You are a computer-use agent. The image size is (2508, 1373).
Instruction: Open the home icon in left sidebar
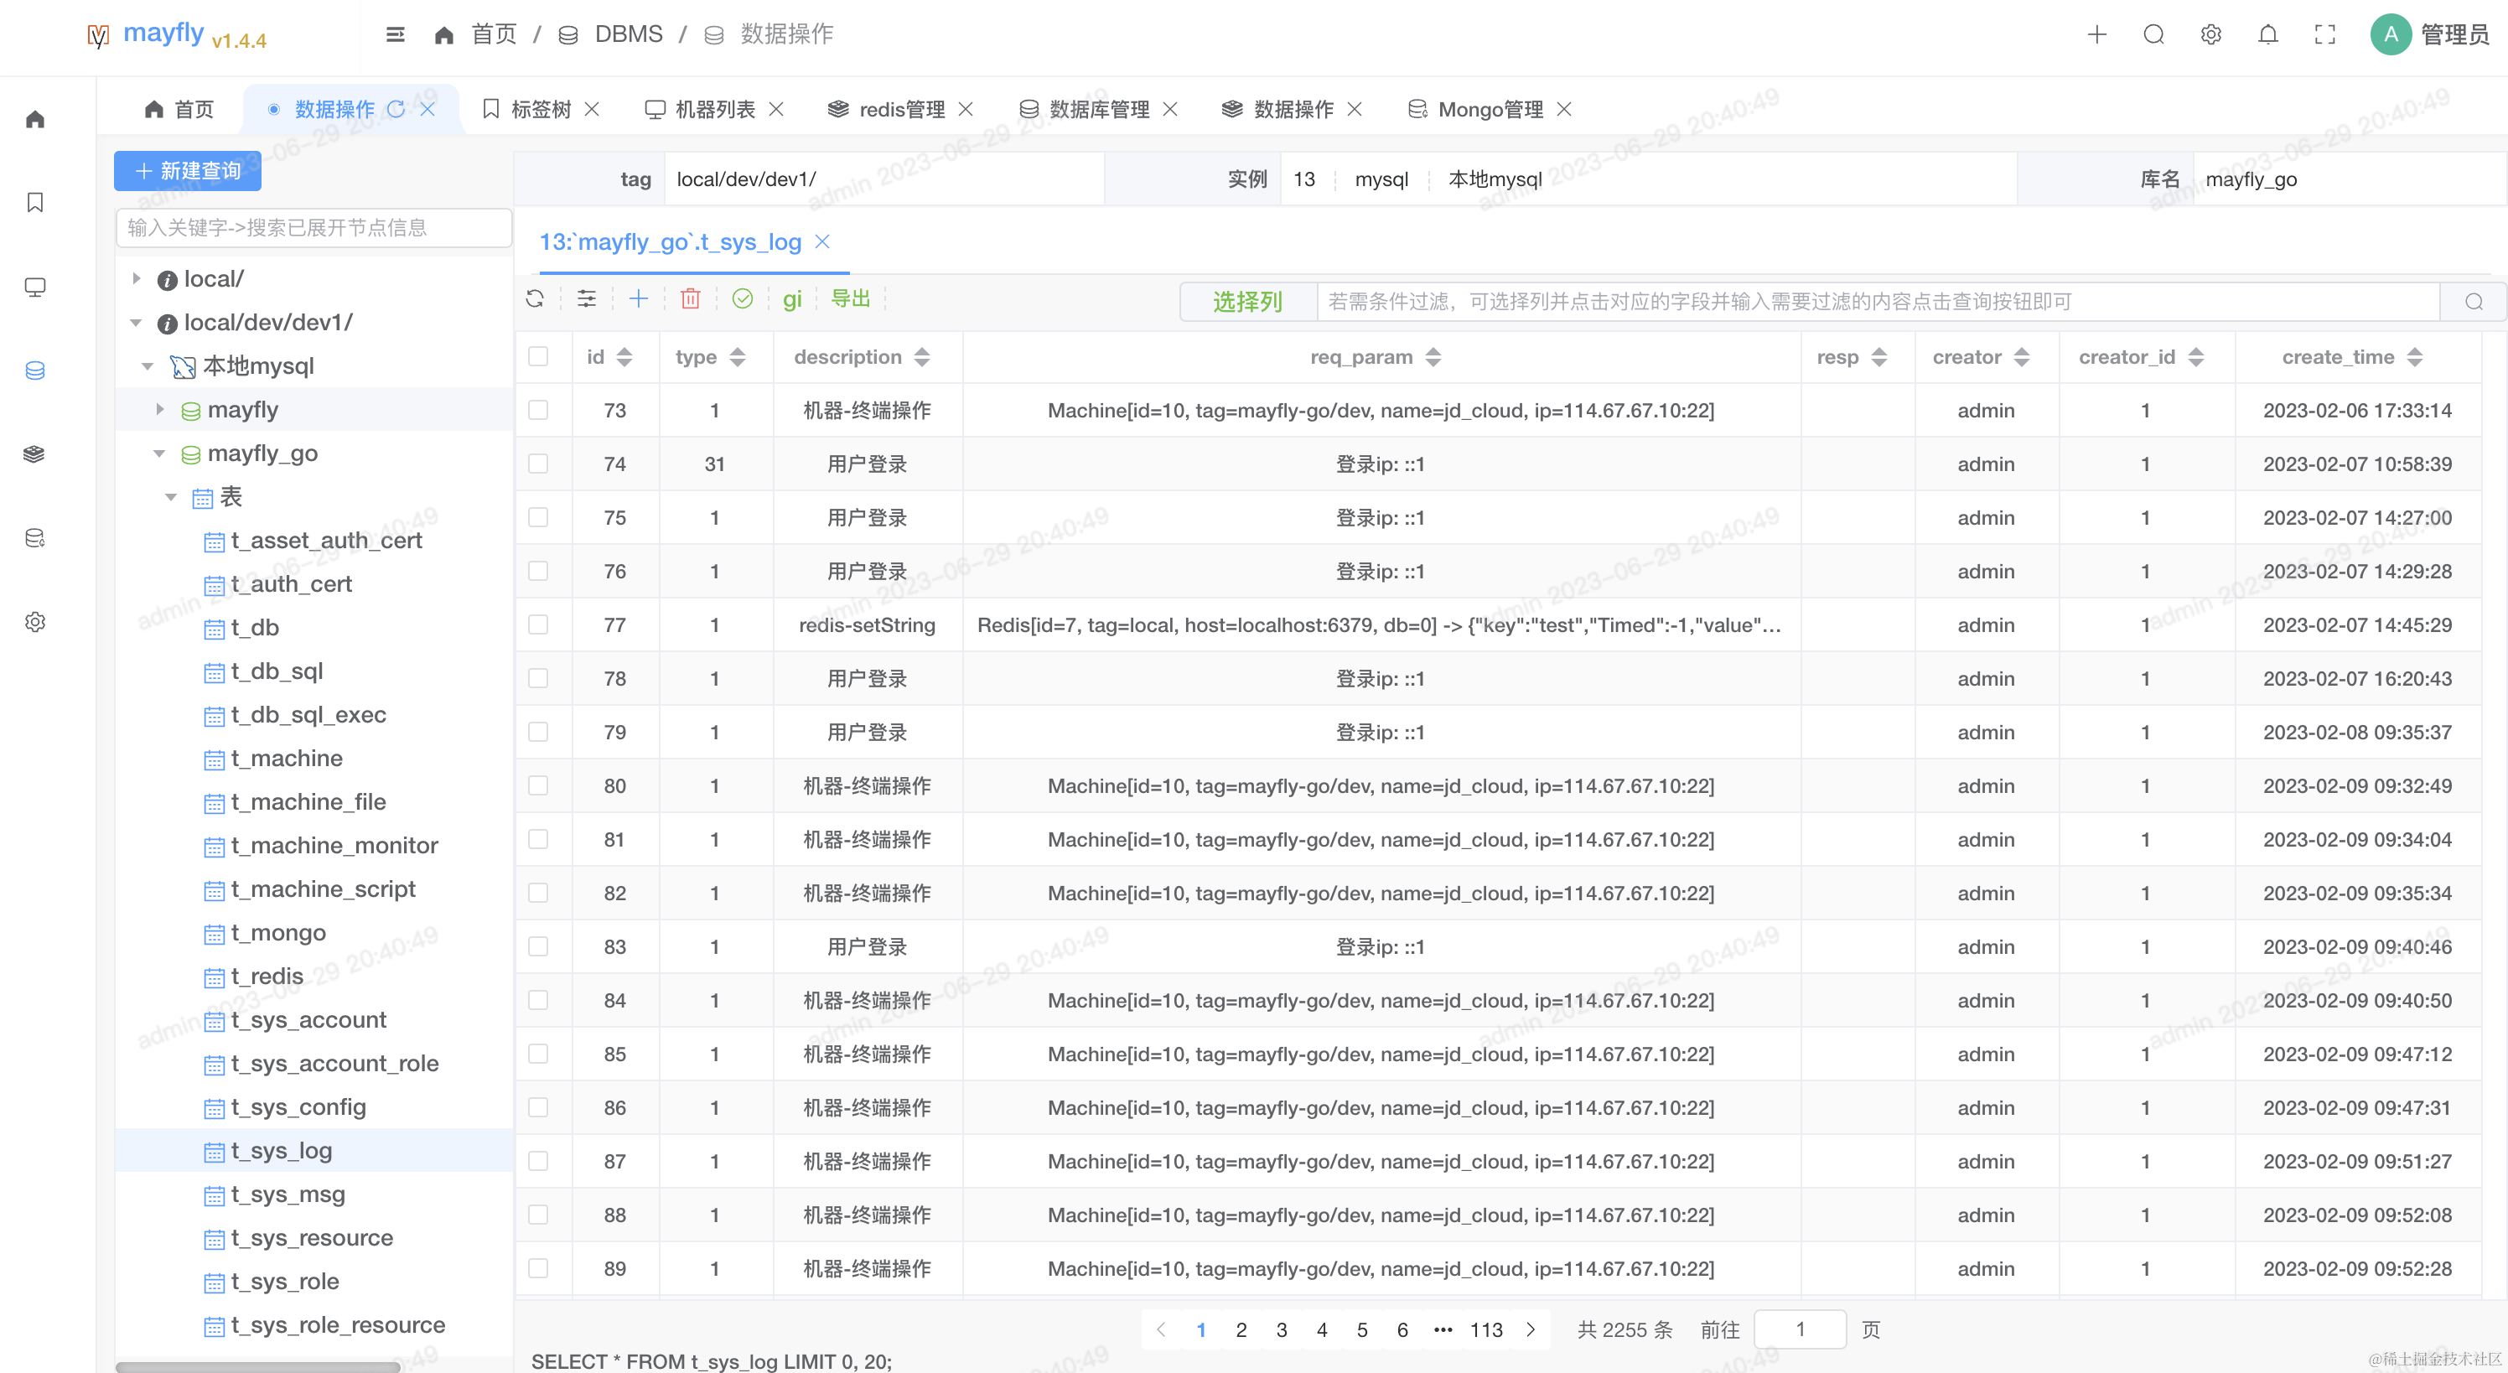(35, 119)
